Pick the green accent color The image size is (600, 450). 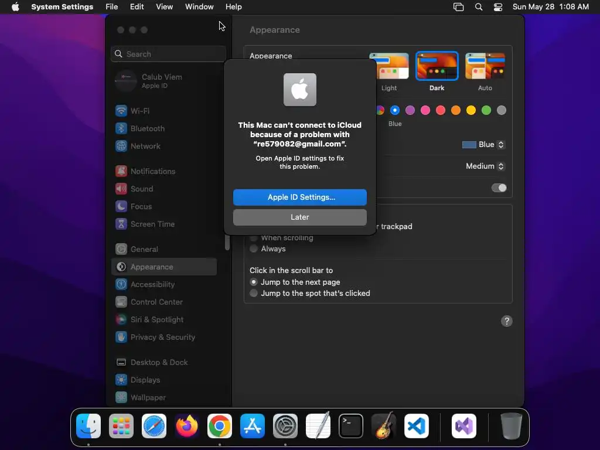click(486, 111)
